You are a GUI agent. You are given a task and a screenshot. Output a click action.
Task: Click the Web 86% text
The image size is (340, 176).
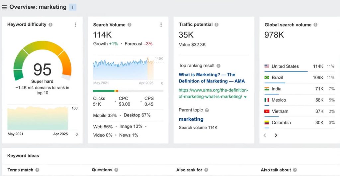point(103,127)
